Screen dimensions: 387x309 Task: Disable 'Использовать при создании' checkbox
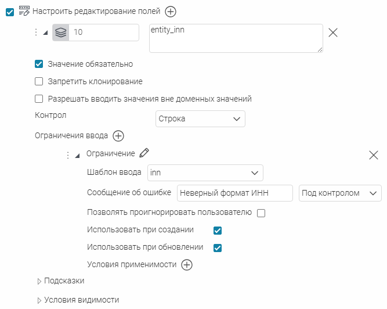click(x=218, y=230)
